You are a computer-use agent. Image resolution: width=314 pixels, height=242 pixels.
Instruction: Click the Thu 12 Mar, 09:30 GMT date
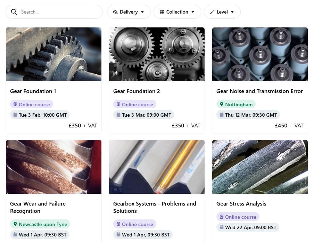click(x=251, y=115)
